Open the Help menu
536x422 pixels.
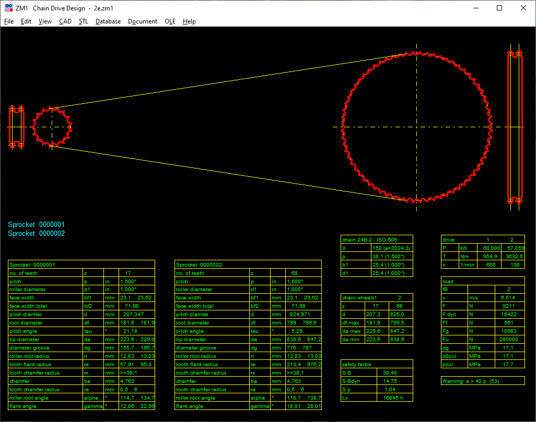189,21
